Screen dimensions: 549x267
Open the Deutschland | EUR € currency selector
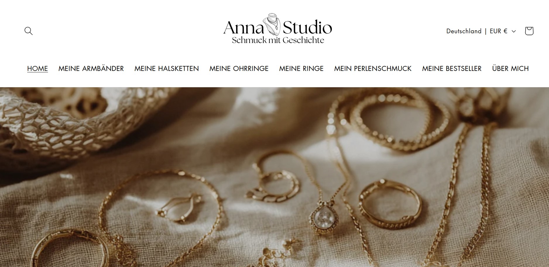tap(481, 31)
